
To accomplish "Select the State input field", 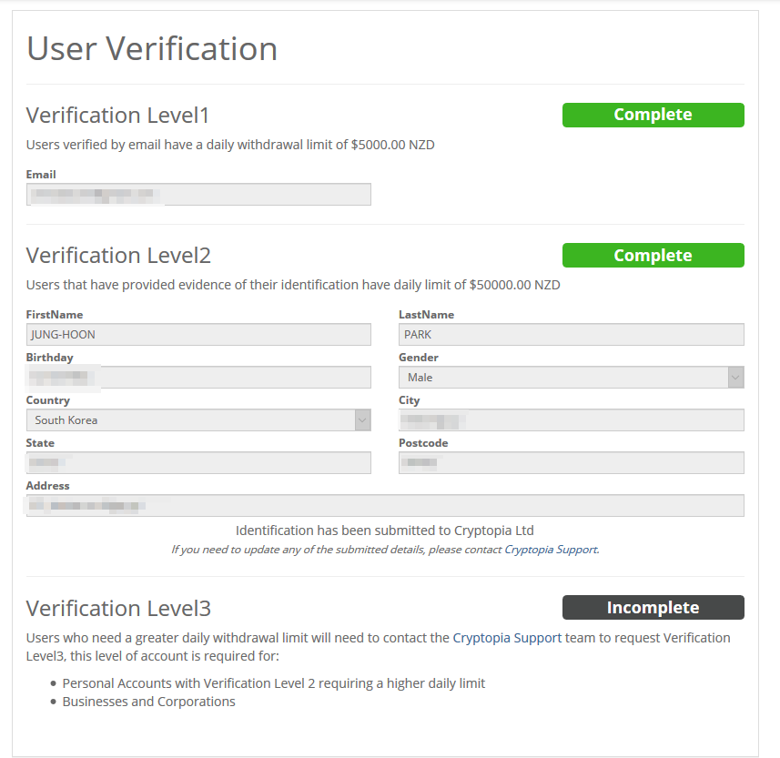I will (x=198, y=463).
